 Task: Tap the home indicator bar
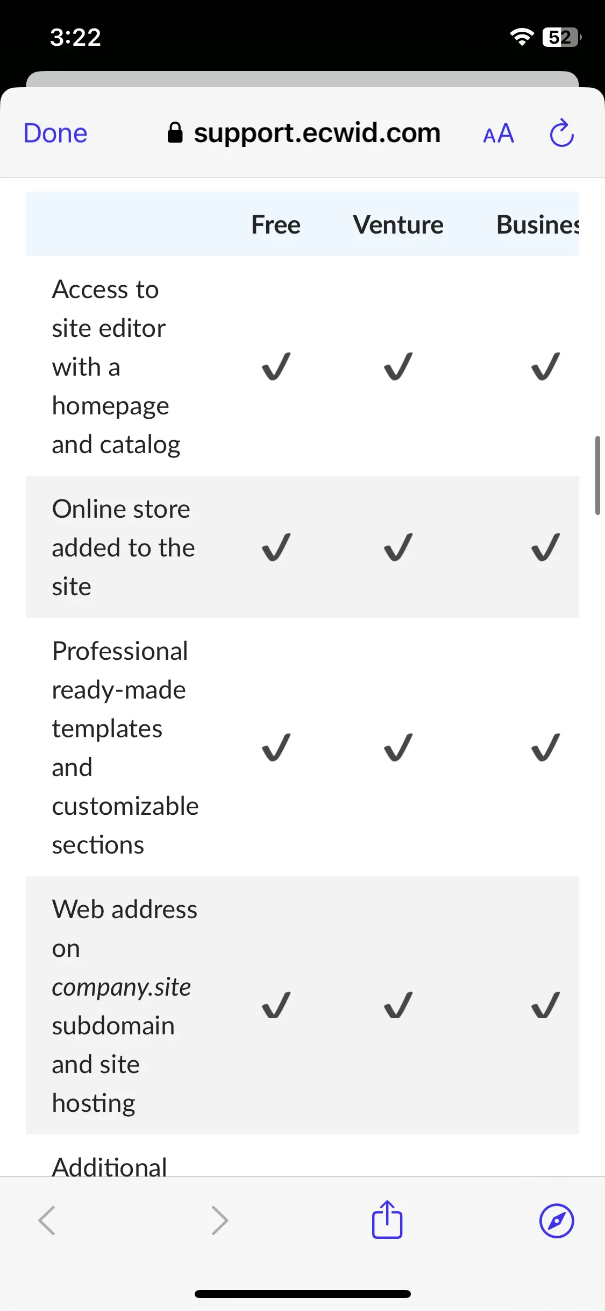click(x=303, y=1294)
